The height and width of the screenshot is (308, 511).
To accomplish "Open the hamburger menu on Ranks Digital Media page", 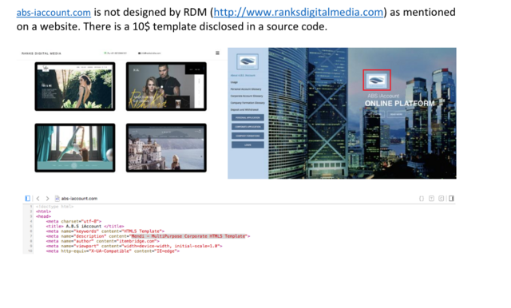I will click(x=217, y=53).
